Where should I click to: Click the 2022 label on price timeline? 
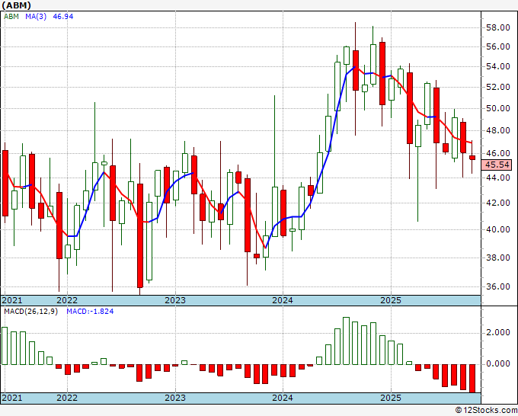click(67, 300)
